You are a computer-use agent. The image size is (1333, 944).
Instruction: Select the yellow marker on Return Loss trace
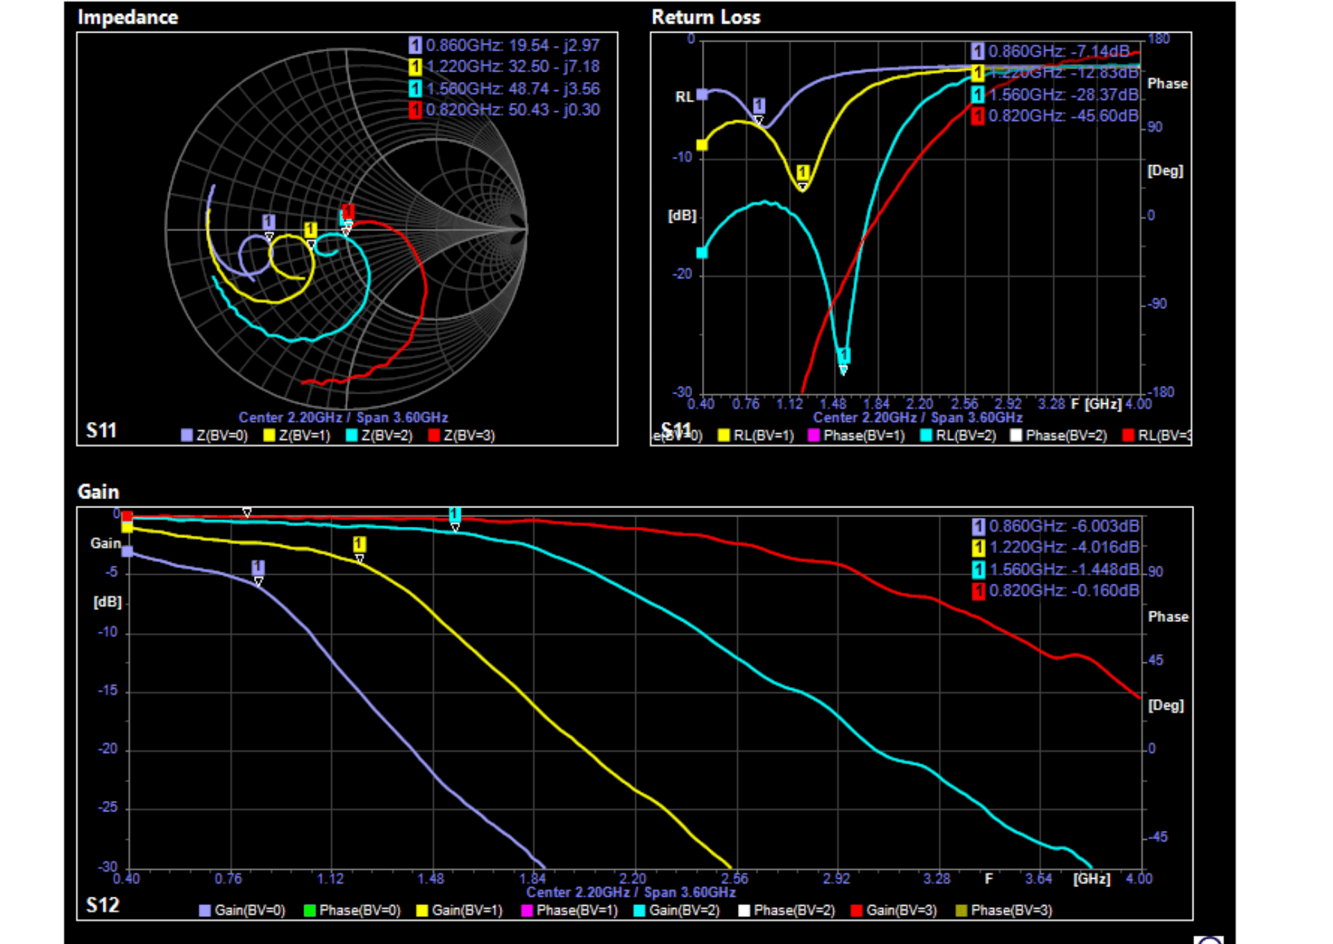point(803,172)
